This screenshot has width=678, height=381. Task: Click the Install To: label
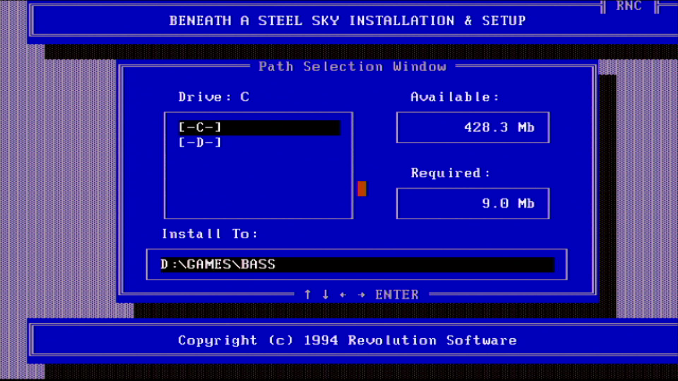coord(210,234)
